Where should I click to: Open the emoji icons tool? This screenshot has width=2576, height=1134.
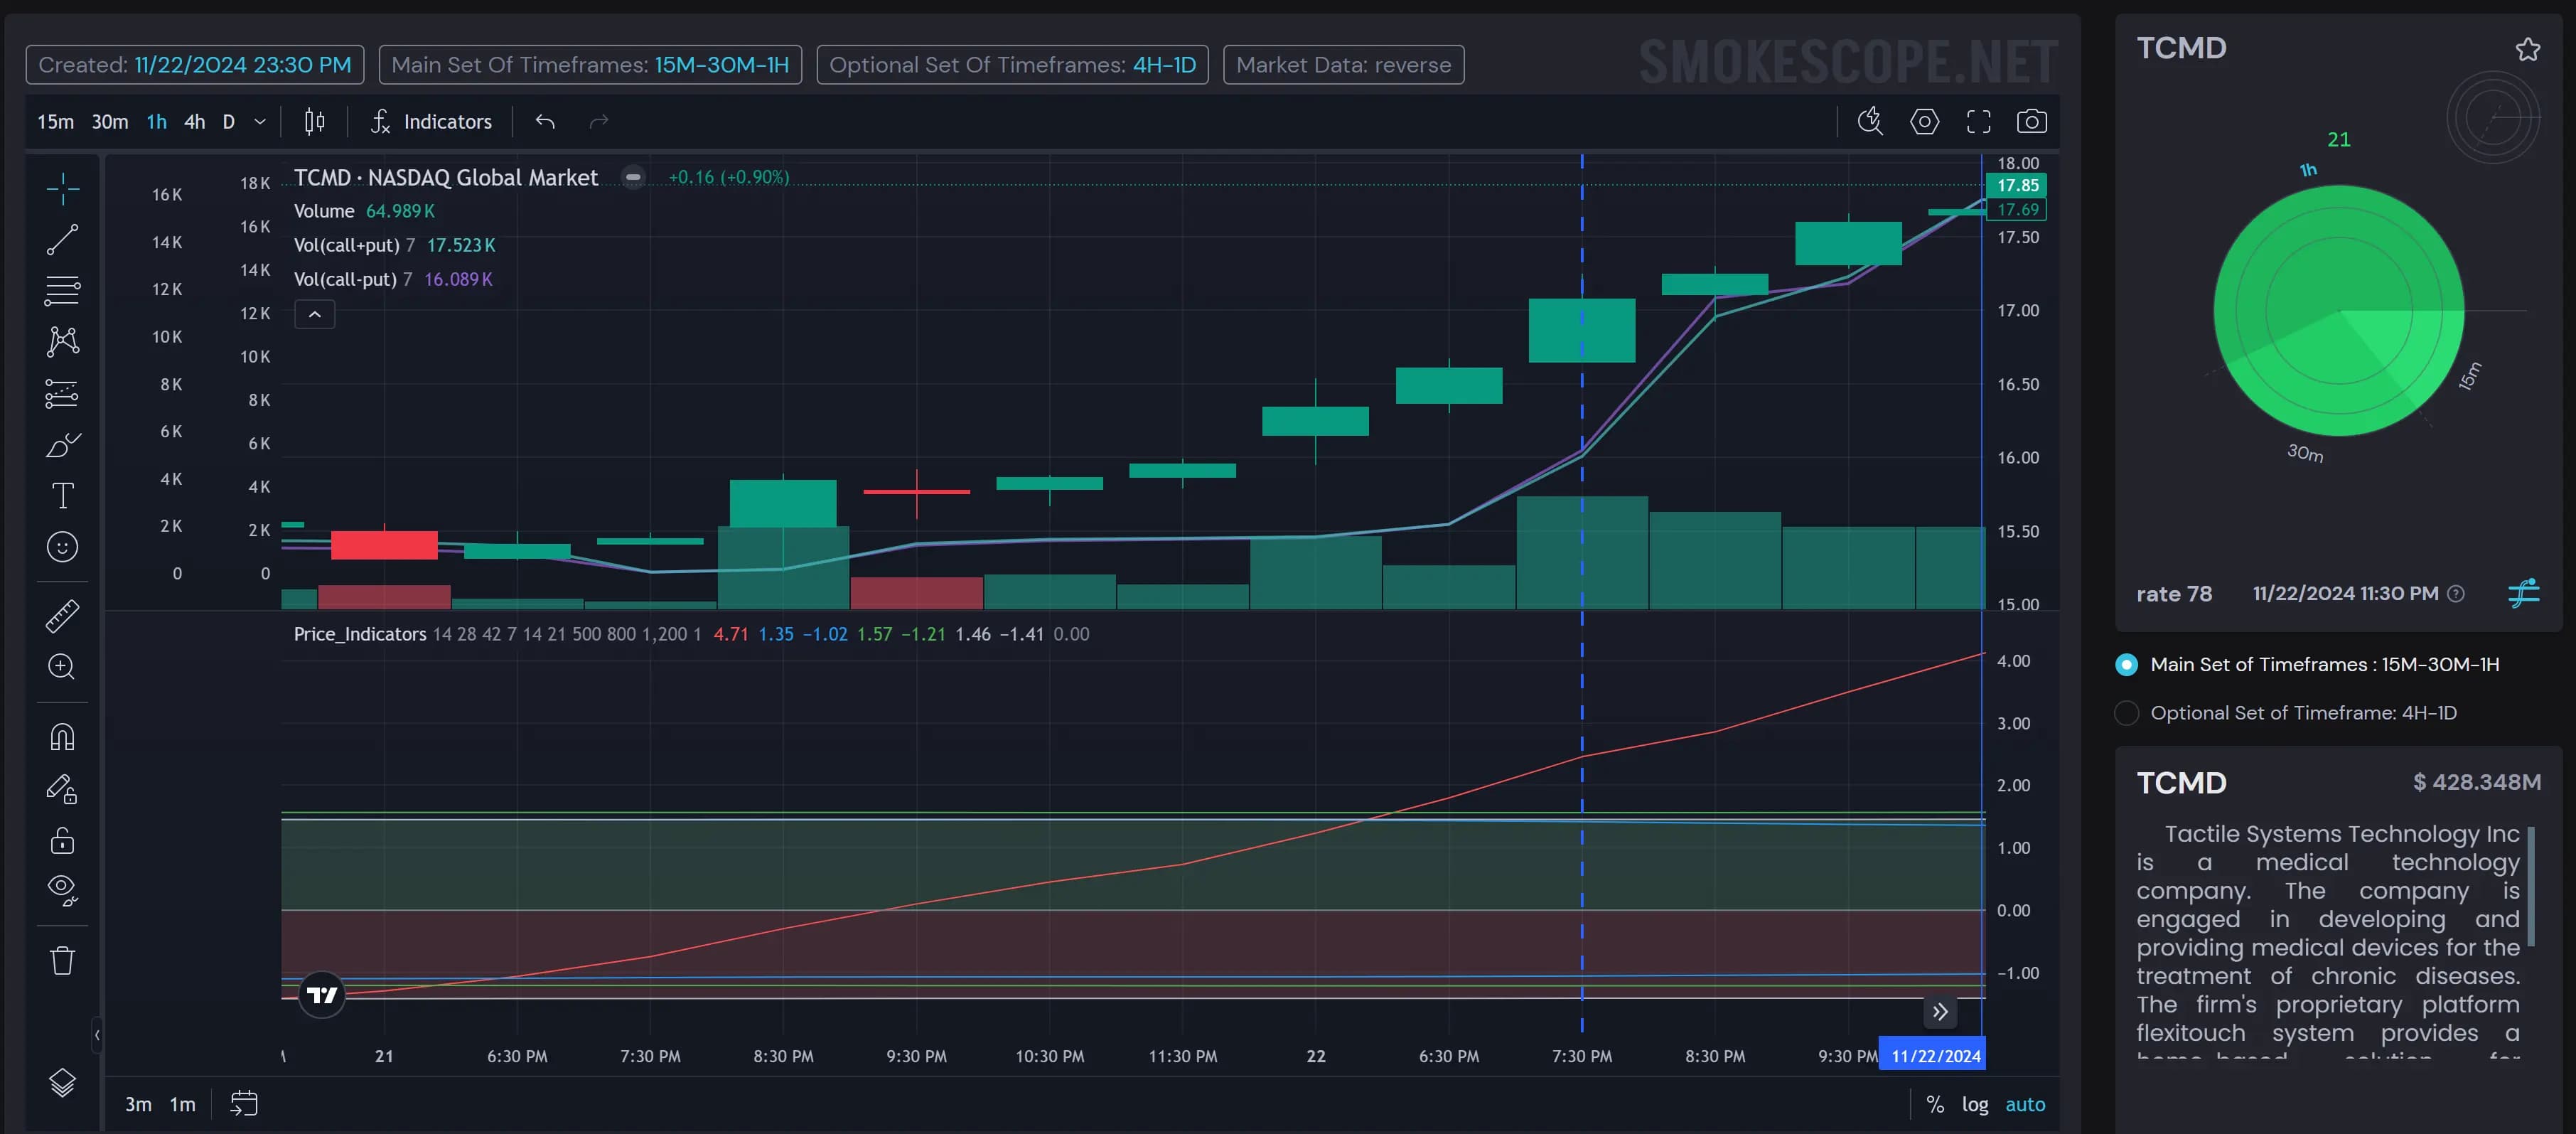click(x=62, y=547)
